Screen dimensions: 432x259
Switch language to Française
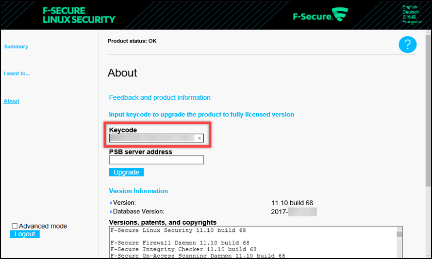pos(412,22)
